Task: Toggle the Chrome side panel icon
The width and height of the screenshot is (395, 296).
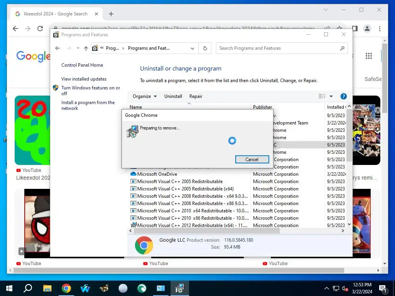Action: point(355,29)
